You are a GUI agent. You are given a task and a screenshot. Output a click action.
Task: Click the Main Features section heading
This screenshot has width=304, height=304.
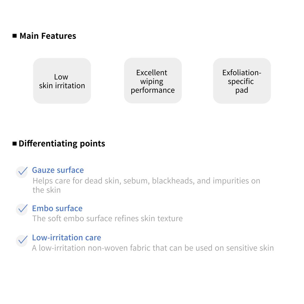48,36
